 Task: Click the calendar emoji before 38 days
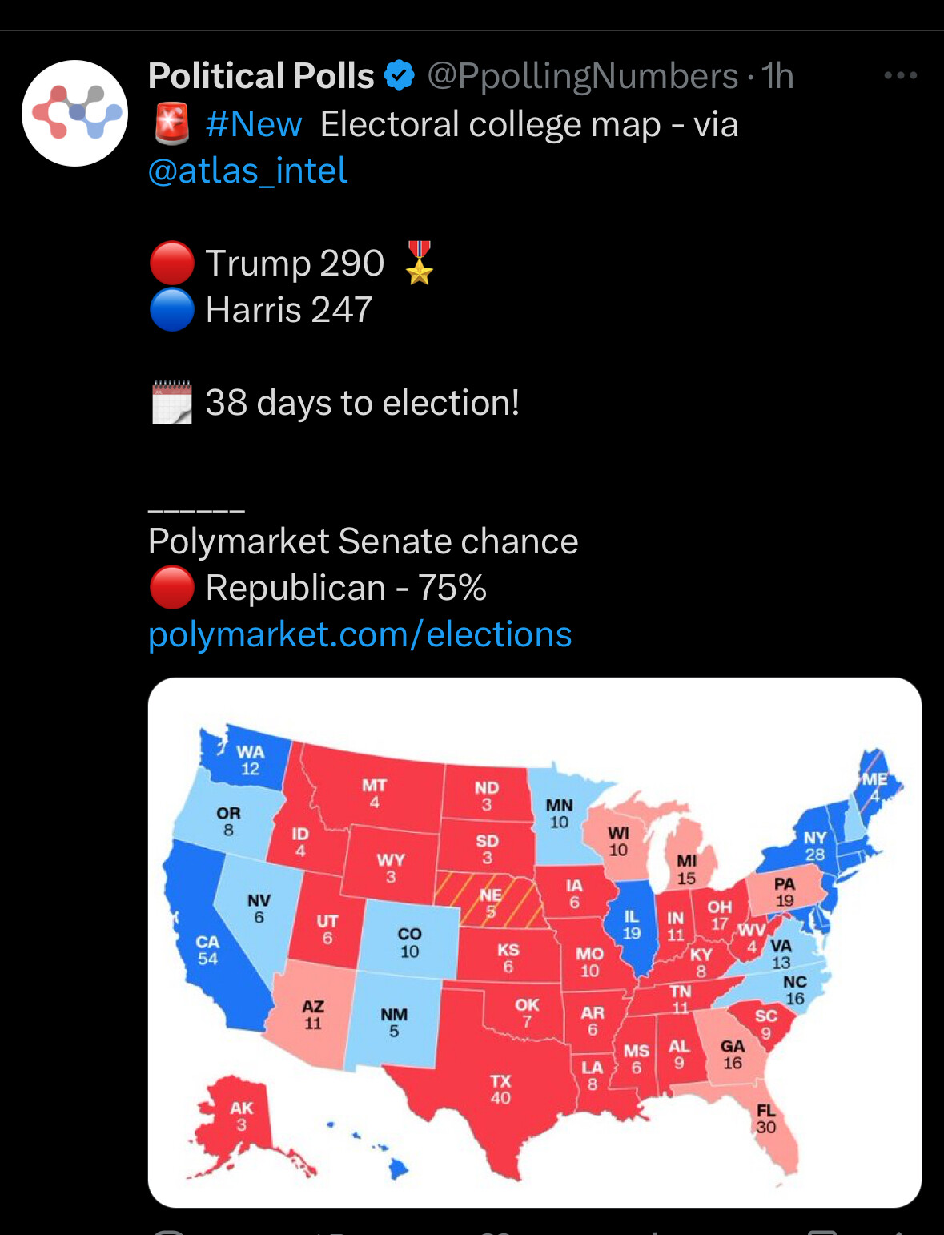pyautogui.click(x=171, y=402)
